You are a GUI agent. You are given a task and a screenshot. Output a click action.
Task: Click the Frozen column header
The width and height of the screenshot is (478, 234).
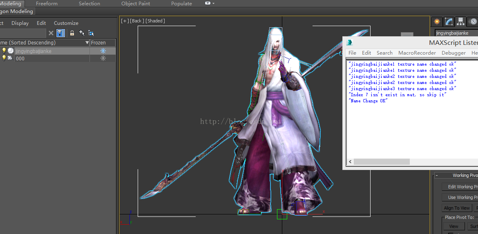point(103,42)
